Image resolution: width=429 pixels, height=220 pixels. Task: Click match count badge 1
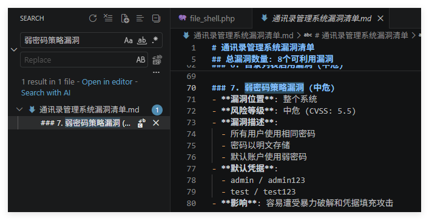coord(157,110)
